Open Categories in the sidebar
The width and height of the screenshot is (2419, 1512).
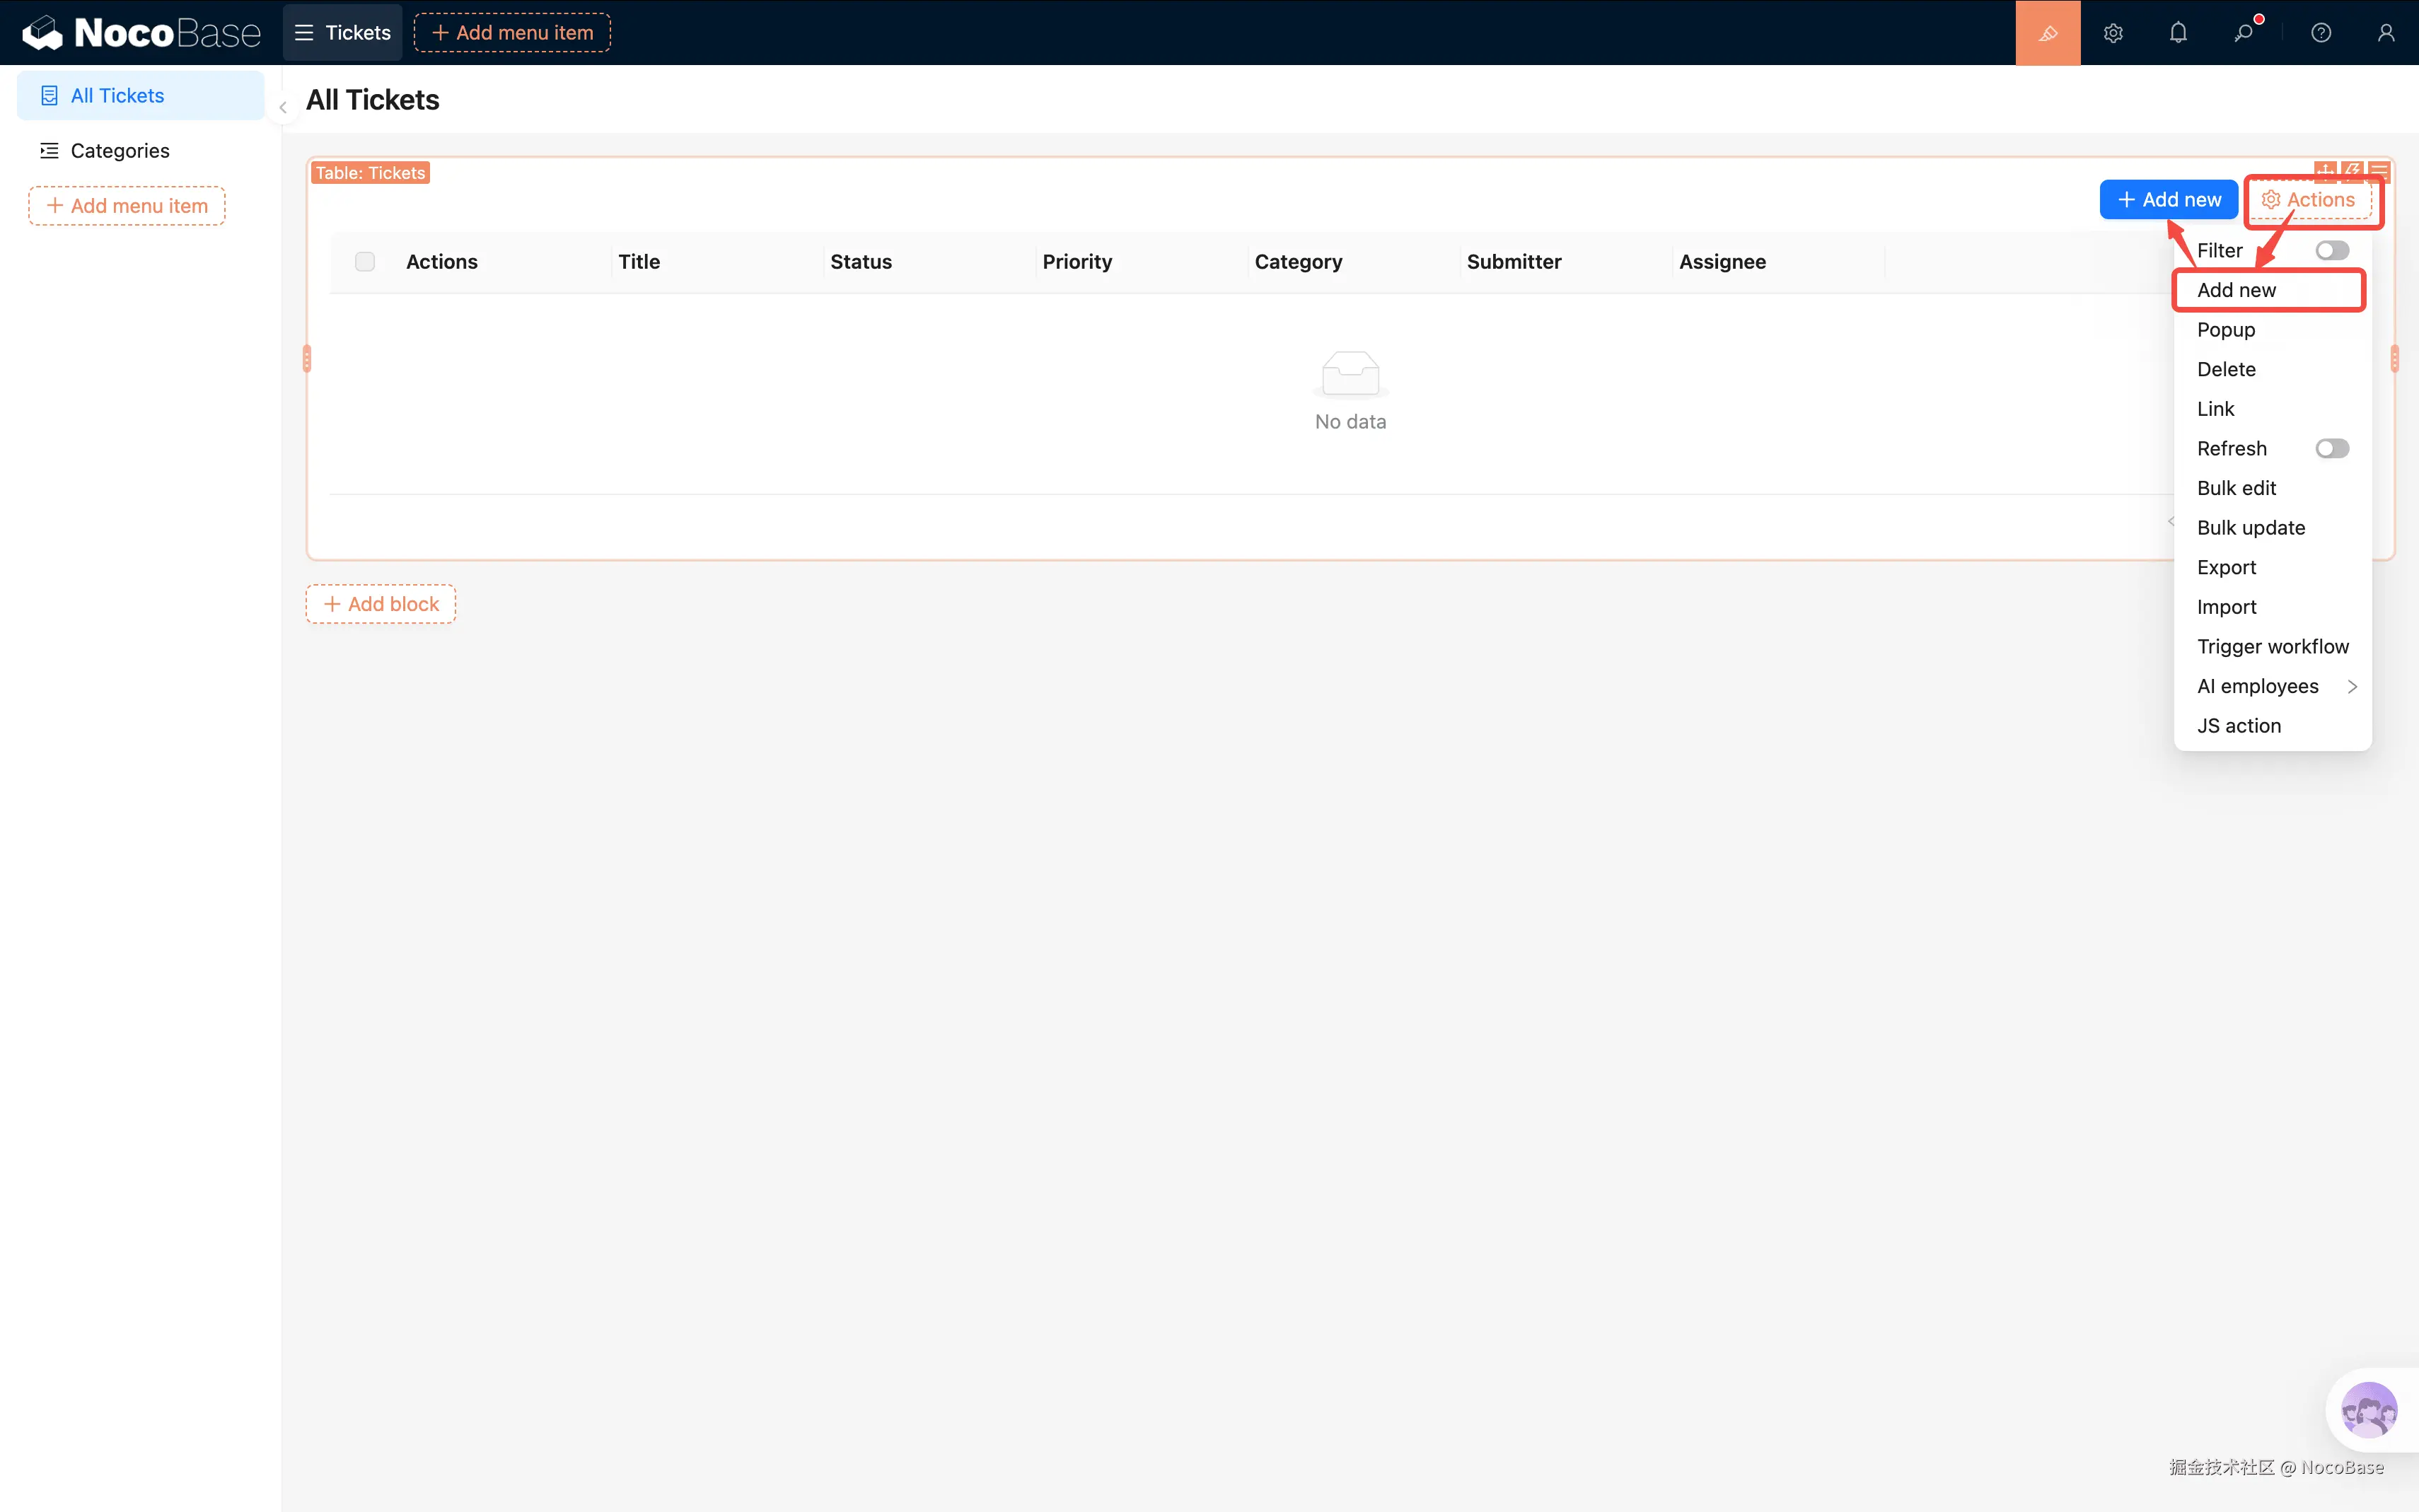tap(120, 151)
